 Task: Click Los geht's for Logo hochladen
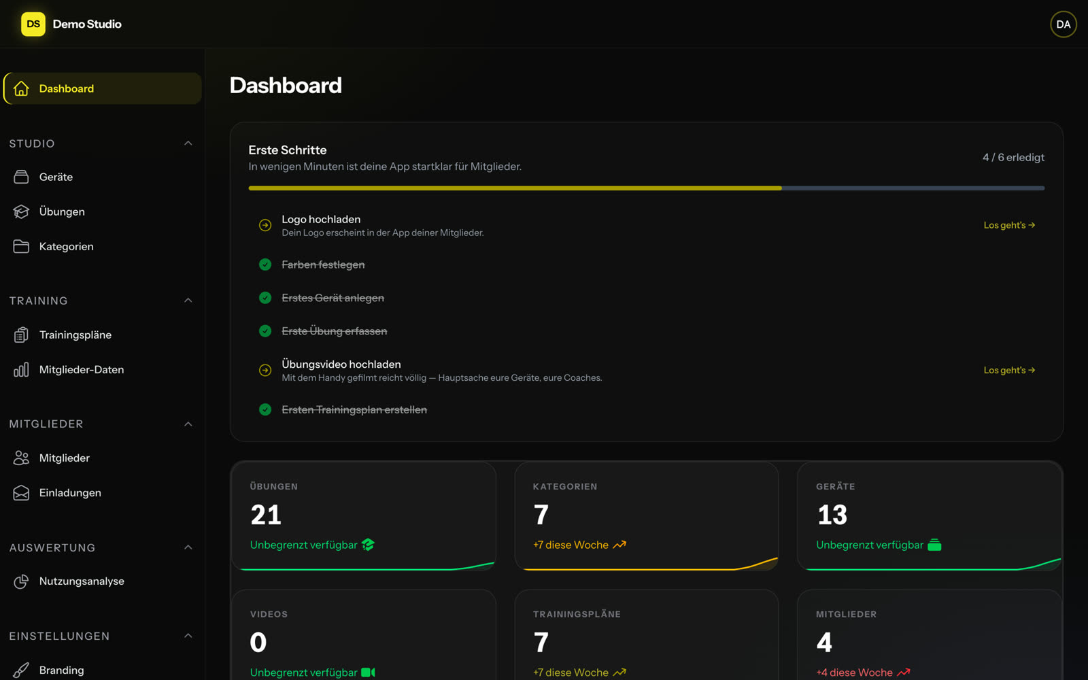[x=1009, y=225]
